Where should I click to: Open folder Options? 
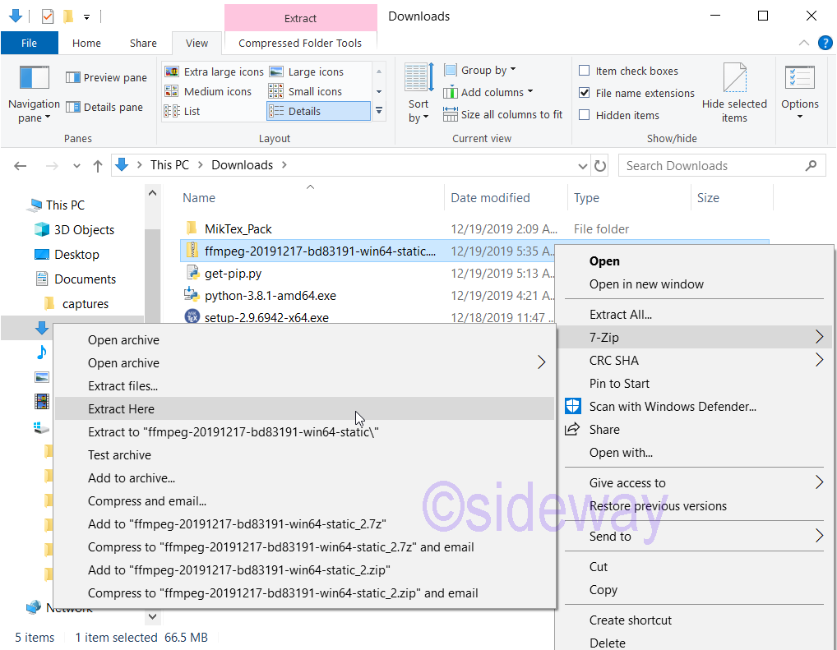(x=800, y=92)
